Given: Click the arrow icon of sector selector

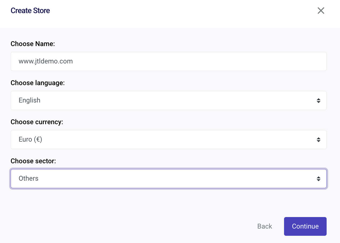Looking at the screenshot, I should 318,179.
